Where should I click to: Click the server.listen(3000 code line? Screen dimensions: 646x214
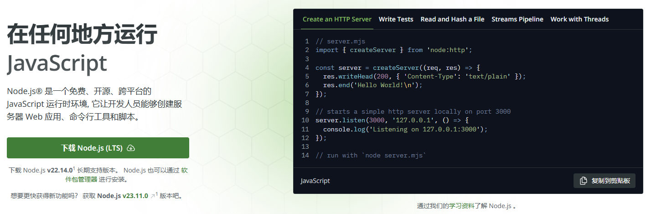(x=392, y=120)
